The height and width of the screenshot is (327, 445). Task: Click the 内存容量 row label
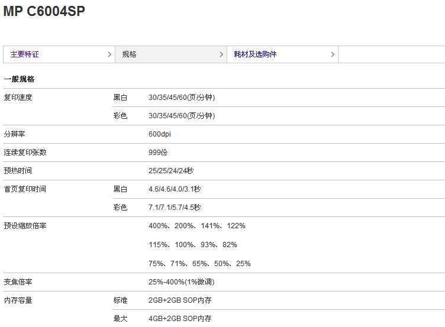tap(18, 300)
